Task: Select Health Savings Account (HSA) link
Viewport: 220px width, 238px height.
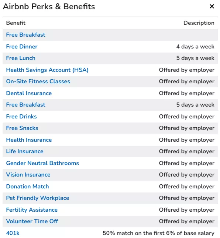Action: (47, 70)
